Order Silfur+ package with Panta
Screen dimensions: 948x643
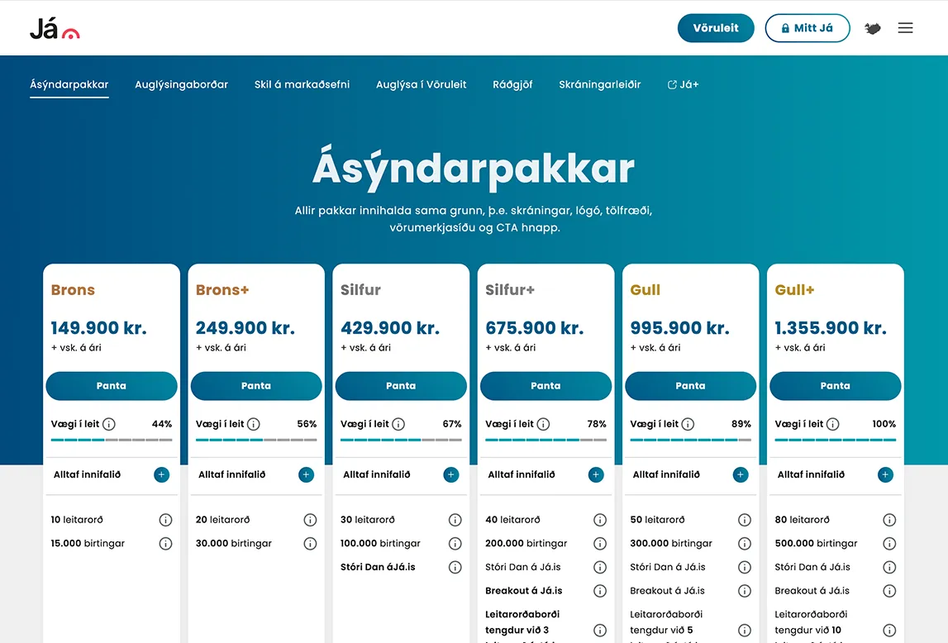[x=546, y=386]
